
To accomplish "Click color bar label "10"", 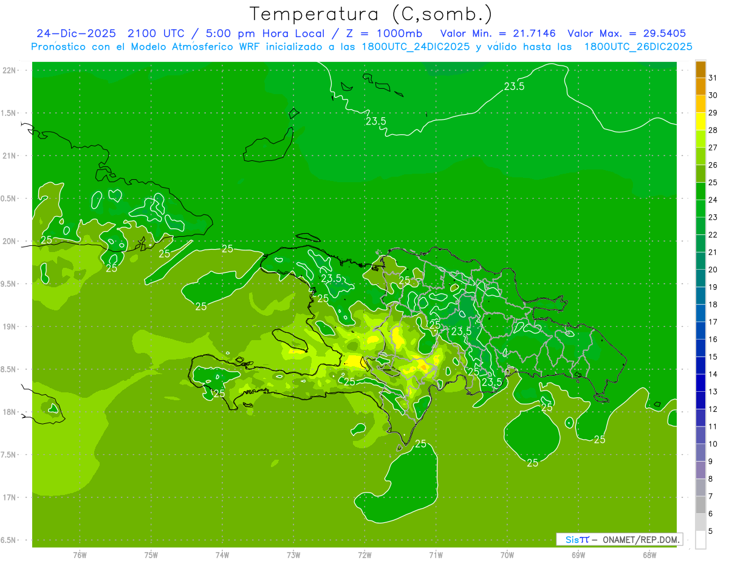I will [x=713, y=445].
